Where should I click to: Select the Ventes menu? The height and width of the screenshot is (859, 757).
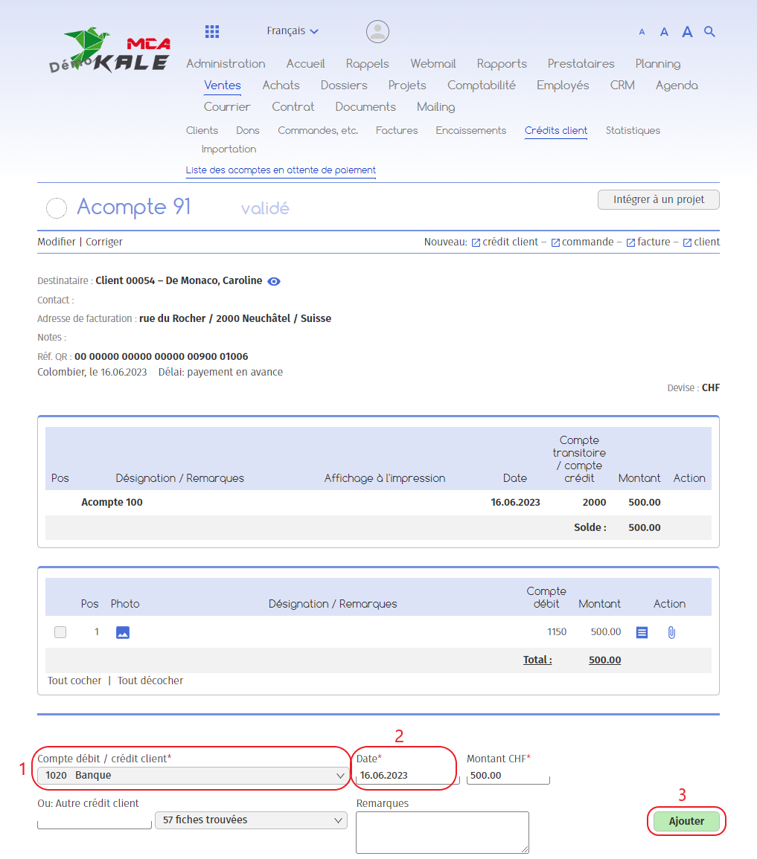tap(223, 86)
